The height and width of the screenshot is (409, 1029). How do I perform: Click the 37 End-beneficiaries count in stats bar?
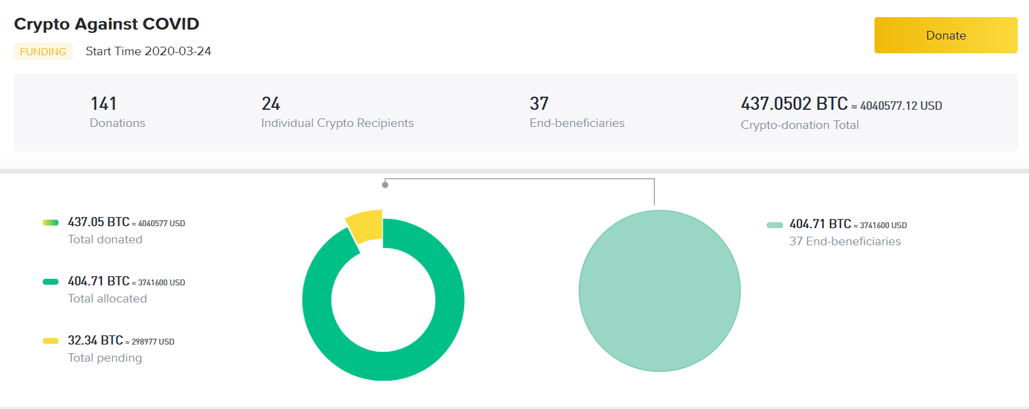click(539, 104)
